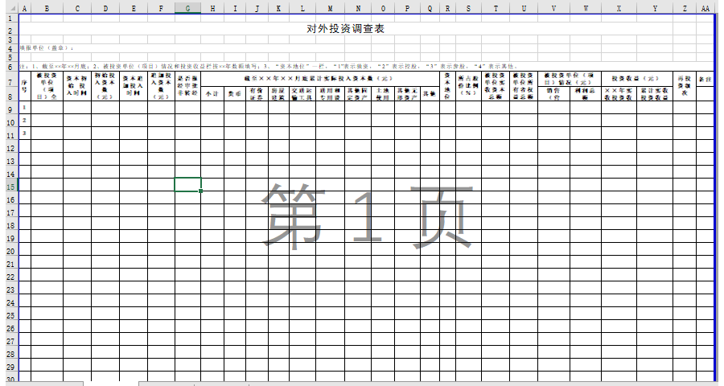This screenshot has height=386, width=724.
Task: Select column AA header
Action: click(705, 8)
